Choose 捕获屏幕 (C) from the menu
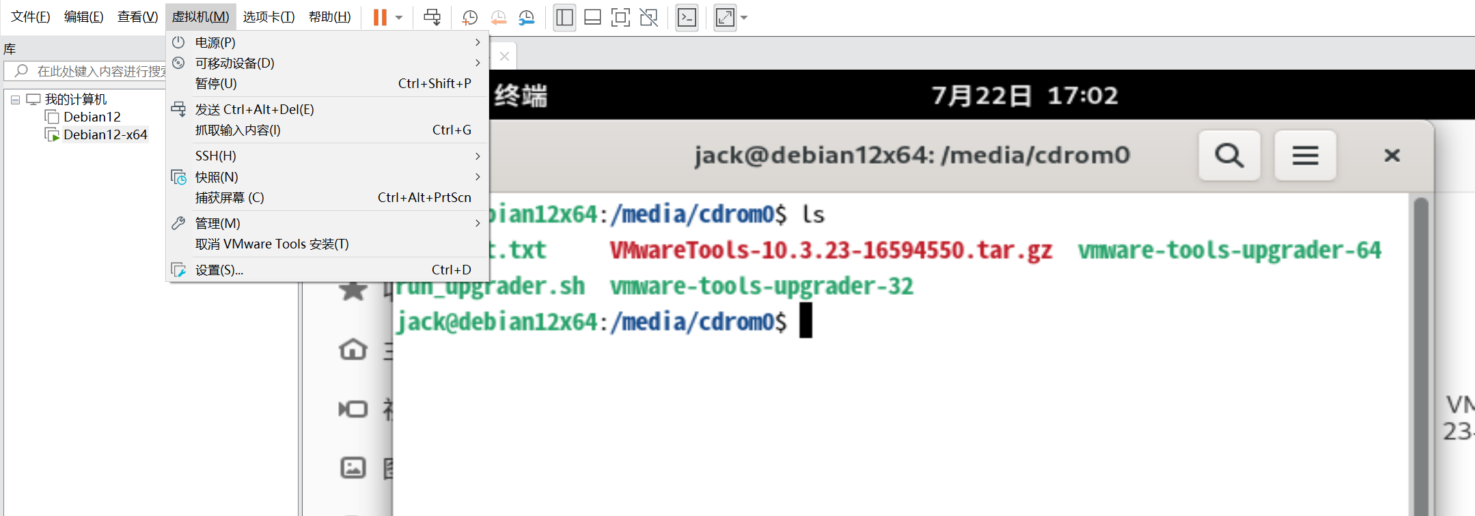Image resolution: width=1475 pixels, height=516 pixels. tap(328, 197)
